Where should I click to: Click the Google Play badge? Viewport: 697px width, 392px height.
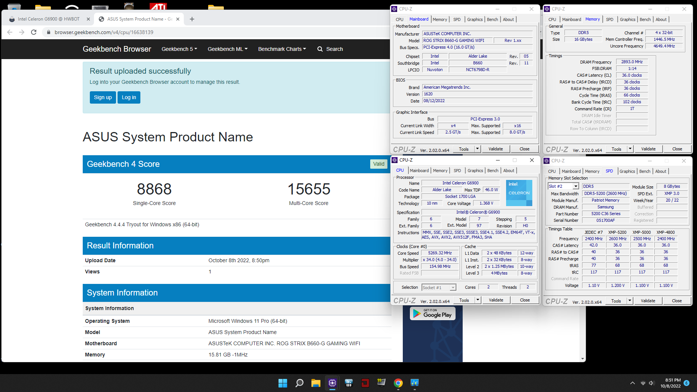coord(433,313)
